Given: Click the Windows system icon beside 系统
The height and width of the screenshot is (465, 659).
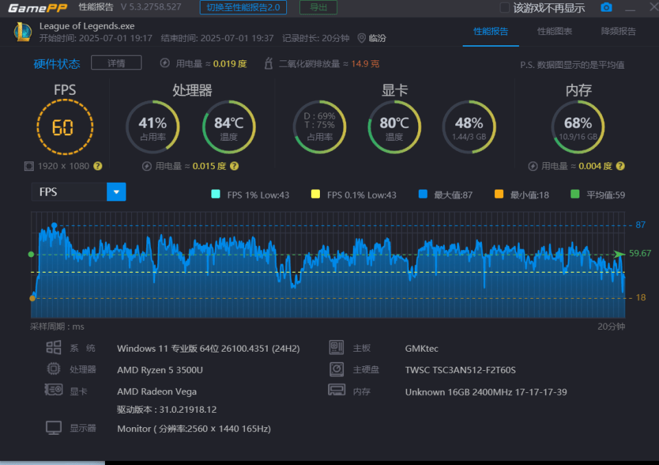Looking at the screenshot, I should click(x=54, y=348).
